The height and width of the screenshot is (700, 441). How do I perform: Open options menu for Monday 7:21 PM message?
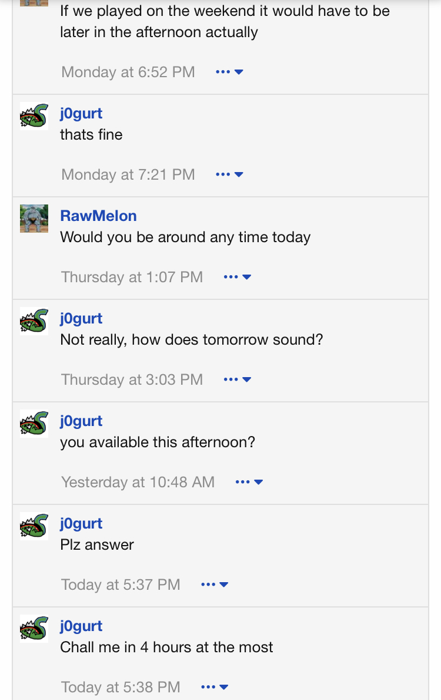click(x=229, y=174)
